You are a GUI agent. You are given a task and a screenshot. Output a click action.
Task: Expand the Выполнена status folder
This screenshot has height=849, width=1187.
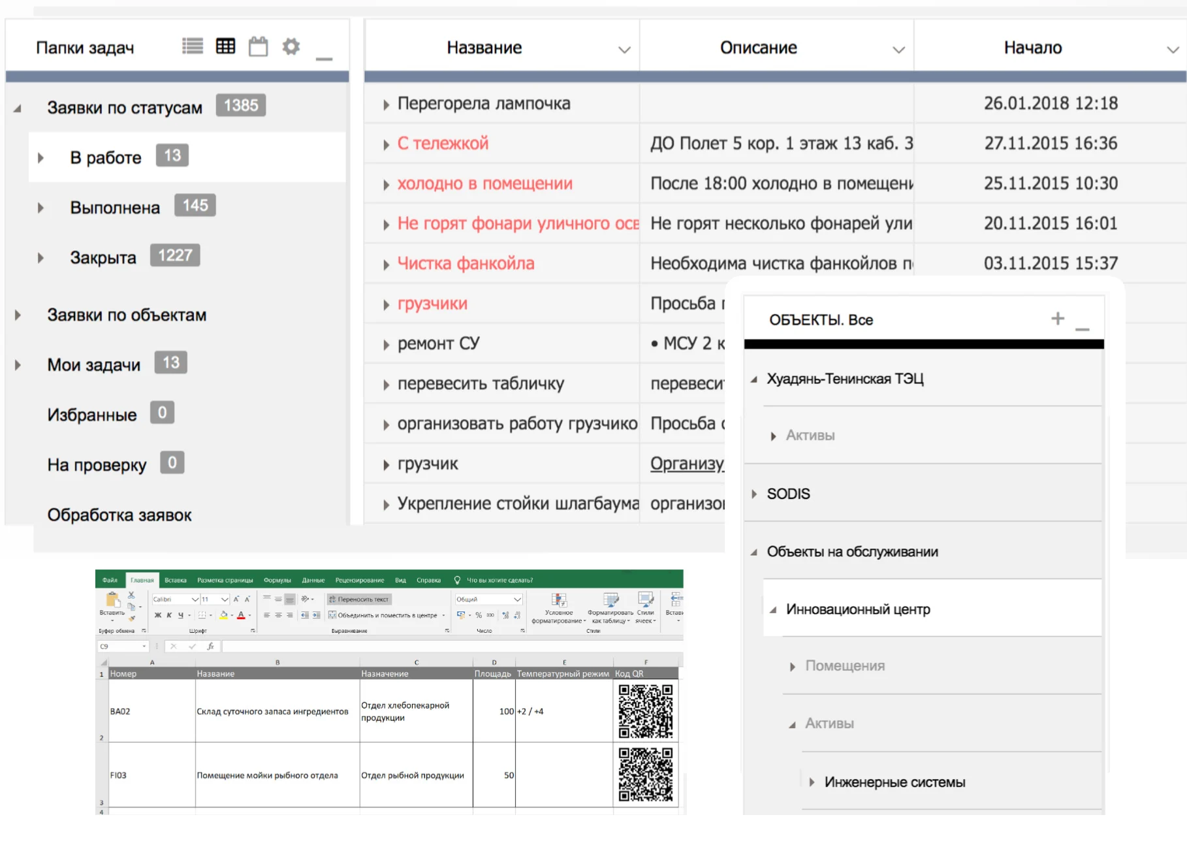41,208
